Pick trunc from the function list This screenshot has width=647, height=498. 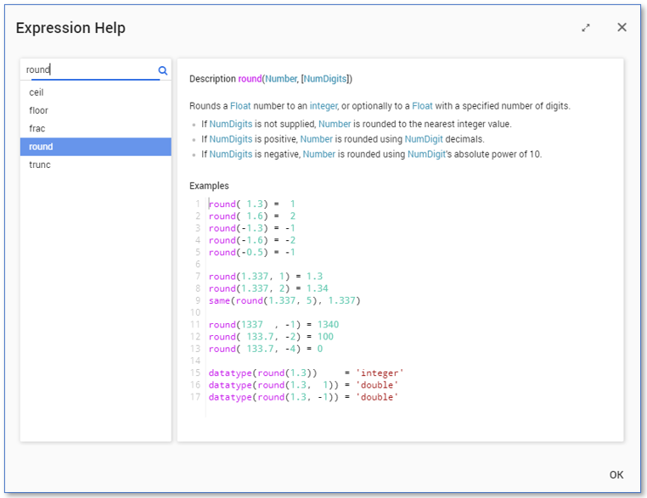(40, 165)
